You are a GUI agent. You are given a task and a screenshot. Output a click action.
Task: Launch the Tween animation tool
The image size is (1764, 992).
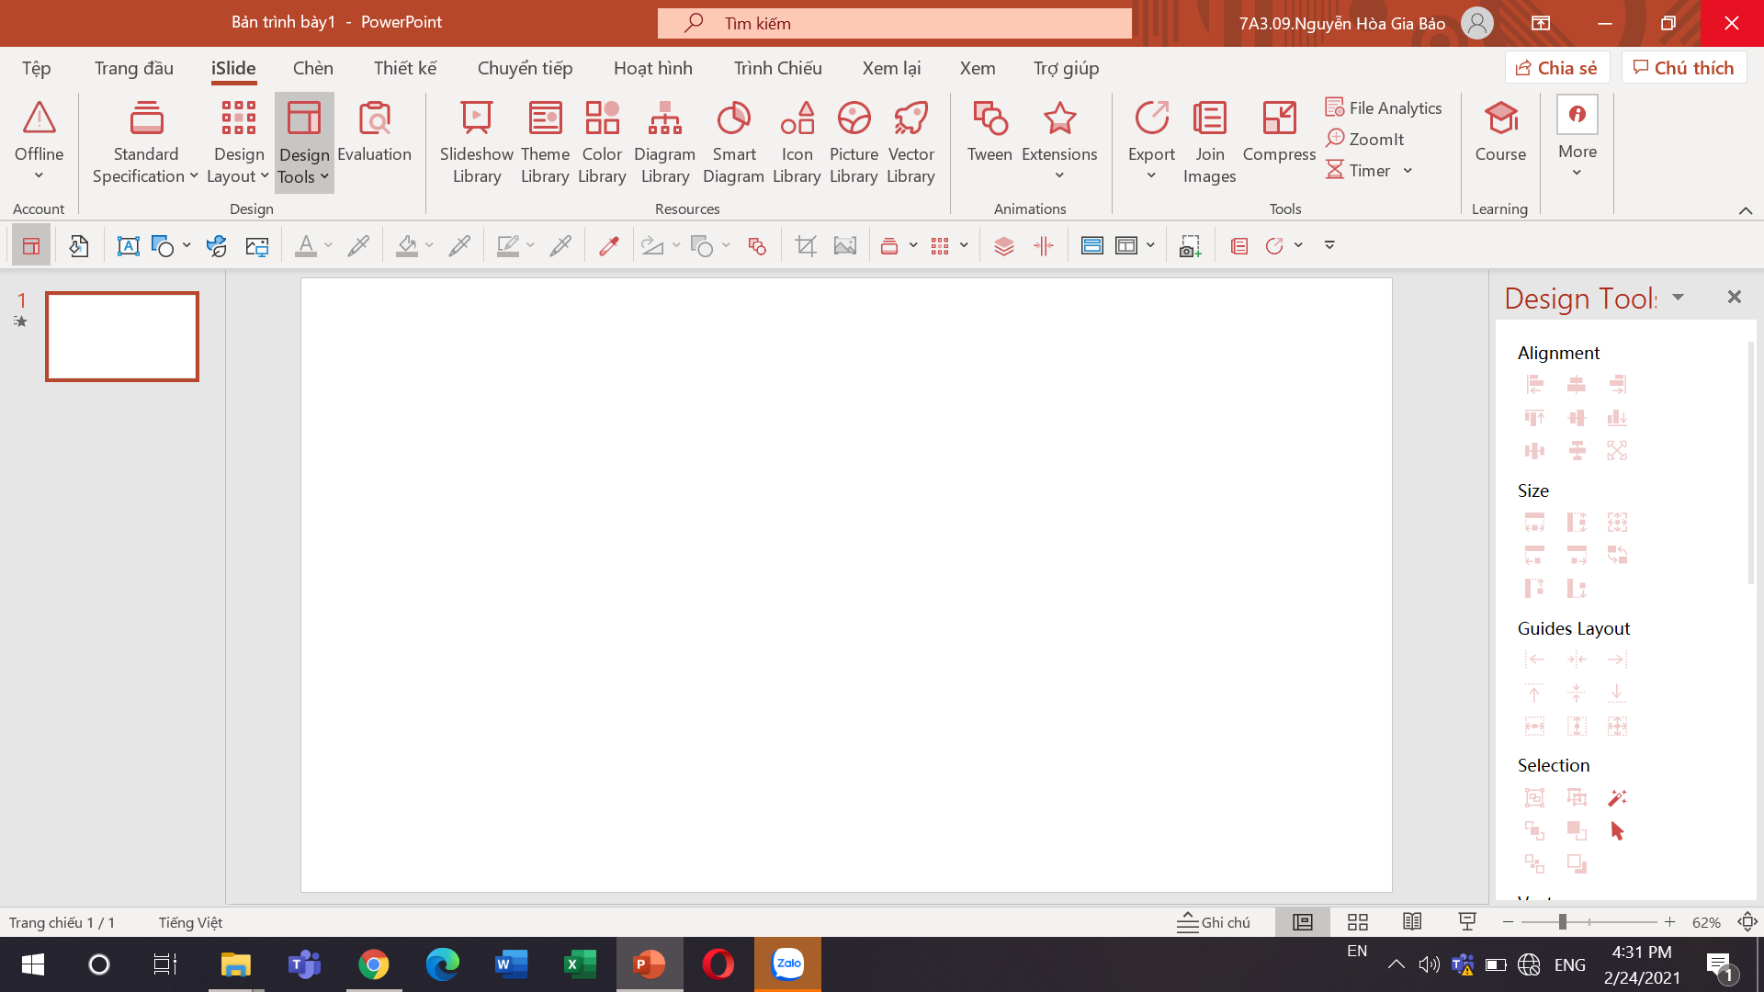989,133
